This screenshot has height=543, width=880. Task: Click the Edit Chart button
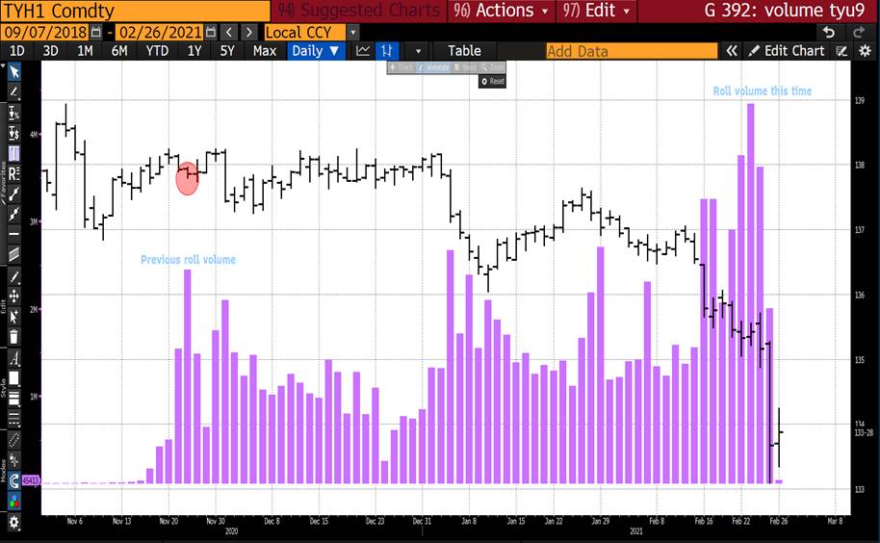coord(787,51)
